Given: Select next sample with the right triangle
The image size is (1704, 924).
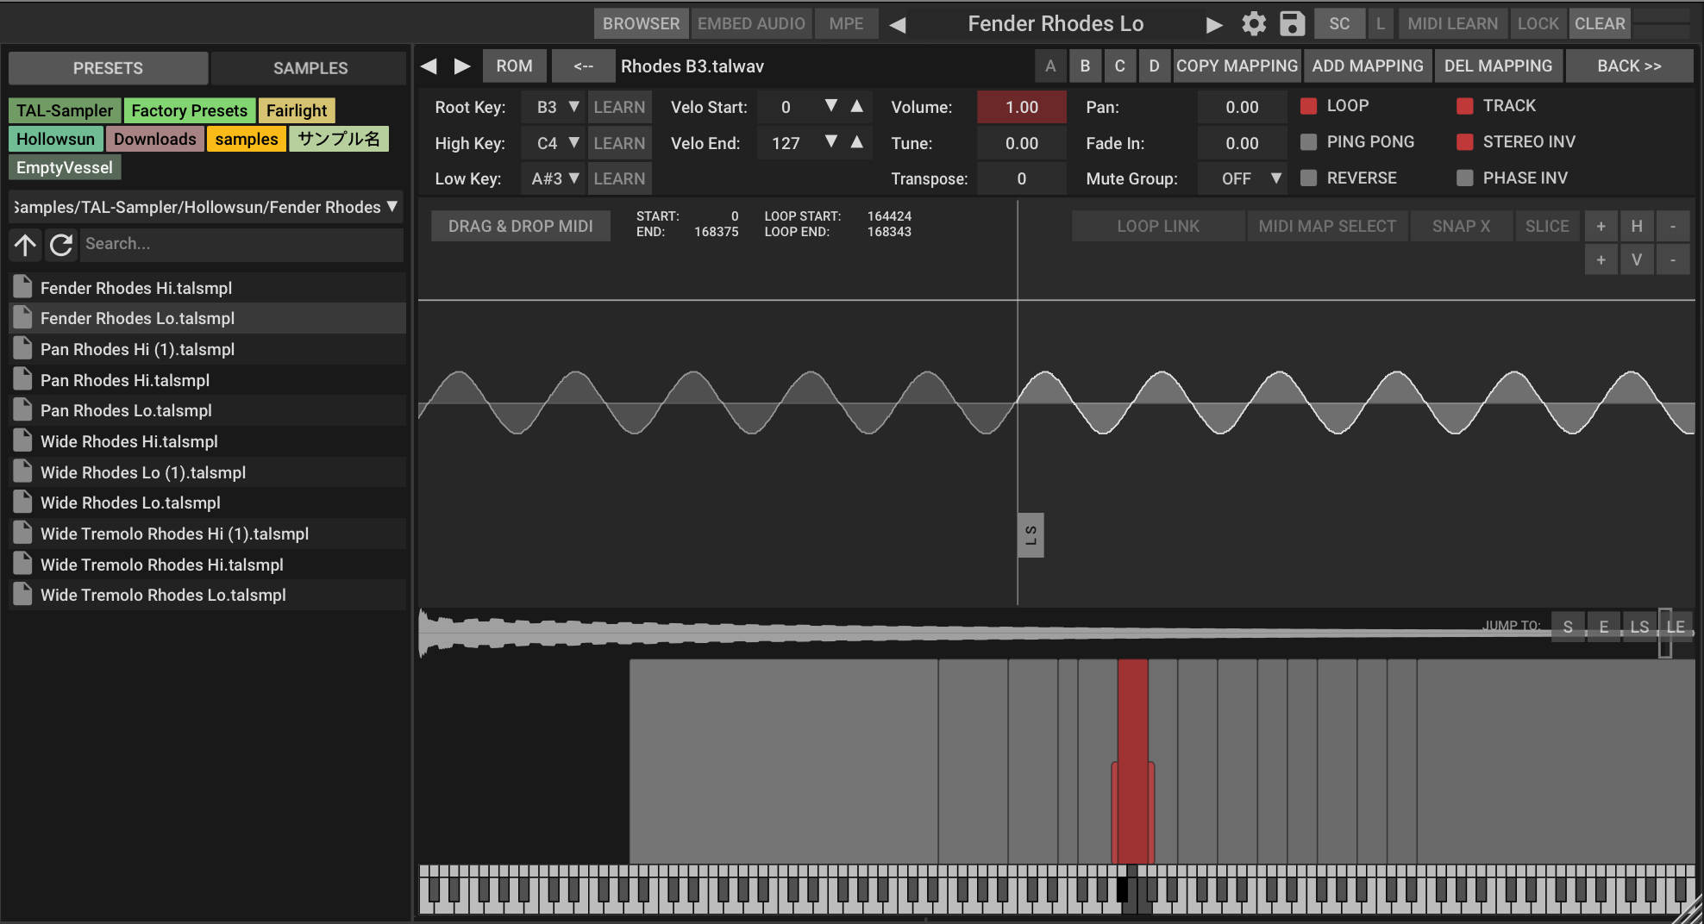Looking at the screenshot, I should tap(462, 66).
